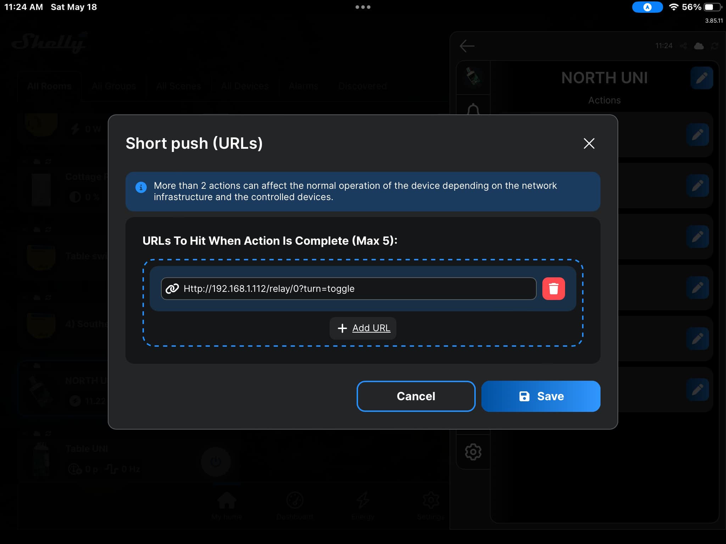
Task: Click the link chain icon in URL field
Action: tap(172, 289)
